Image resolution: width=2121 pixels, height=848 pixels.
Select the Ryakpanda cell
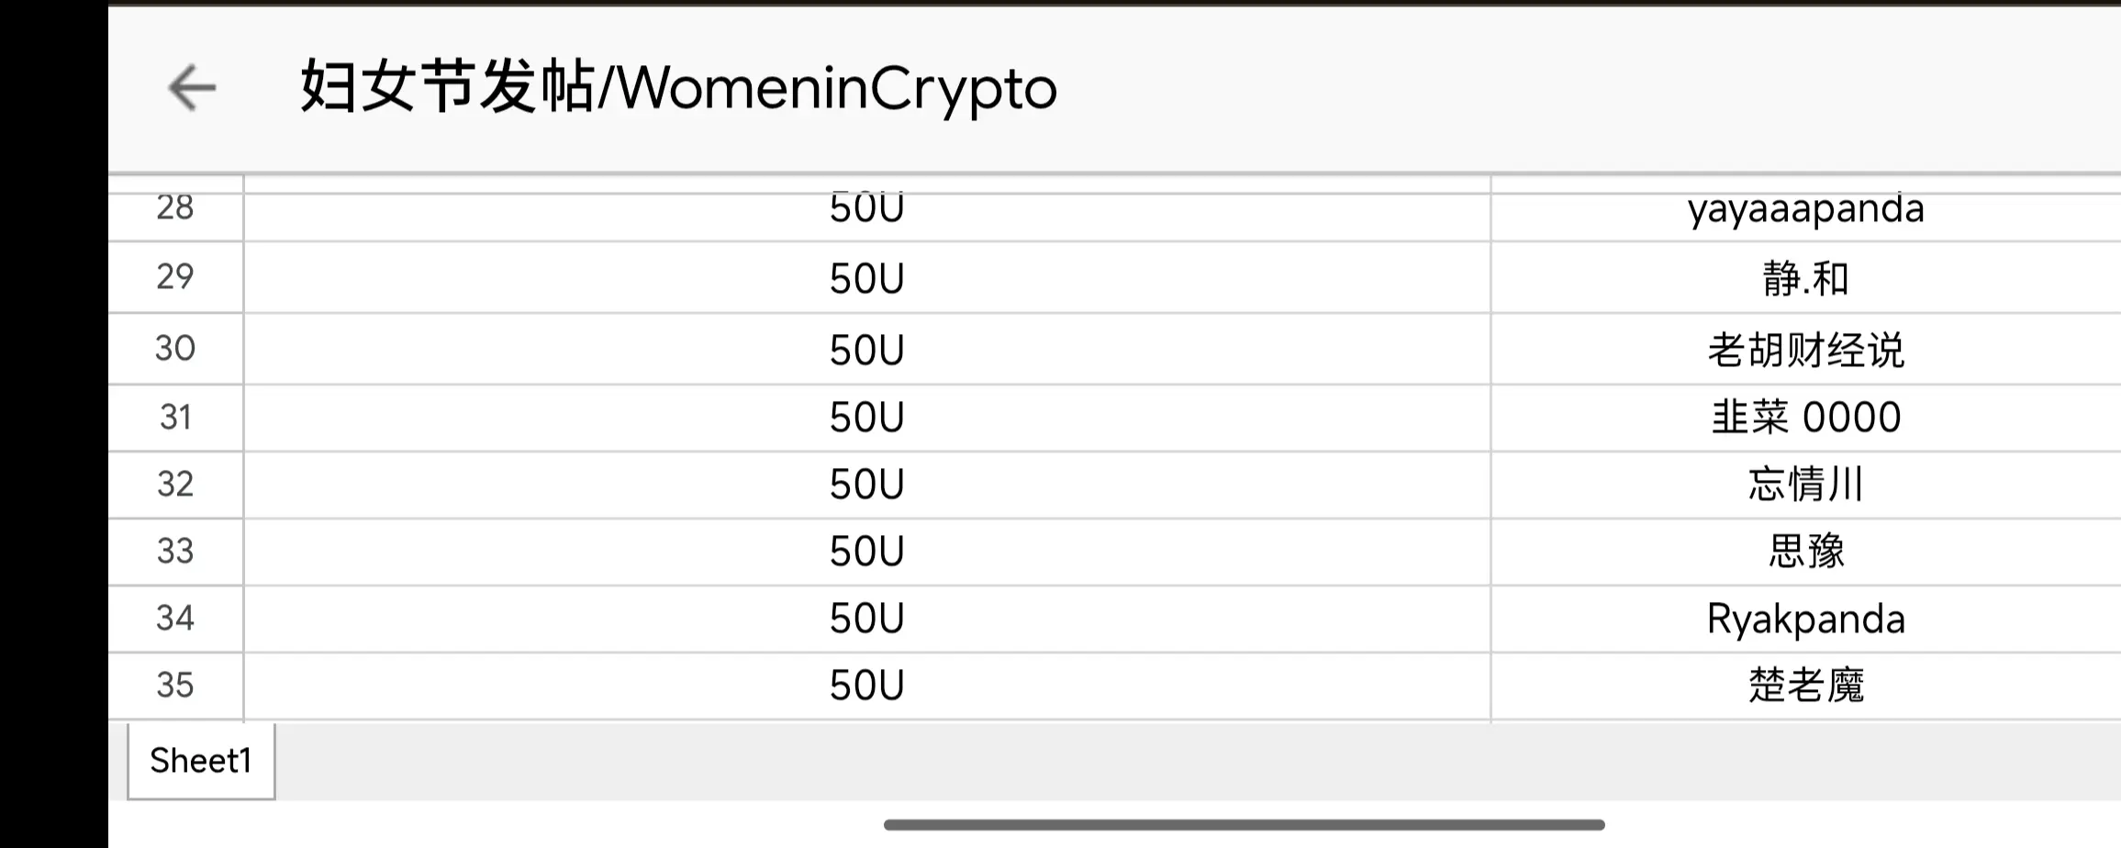1805,619
